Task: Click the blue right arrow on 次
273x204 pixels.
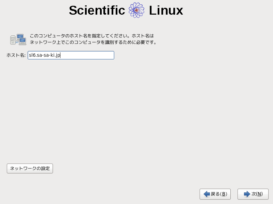Action: (x=247, y=194)
